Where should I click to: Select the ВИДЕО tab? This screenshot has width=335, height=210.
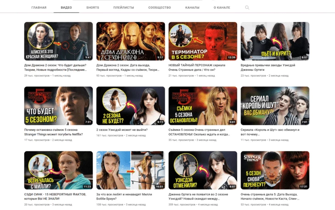coord(66,7)
